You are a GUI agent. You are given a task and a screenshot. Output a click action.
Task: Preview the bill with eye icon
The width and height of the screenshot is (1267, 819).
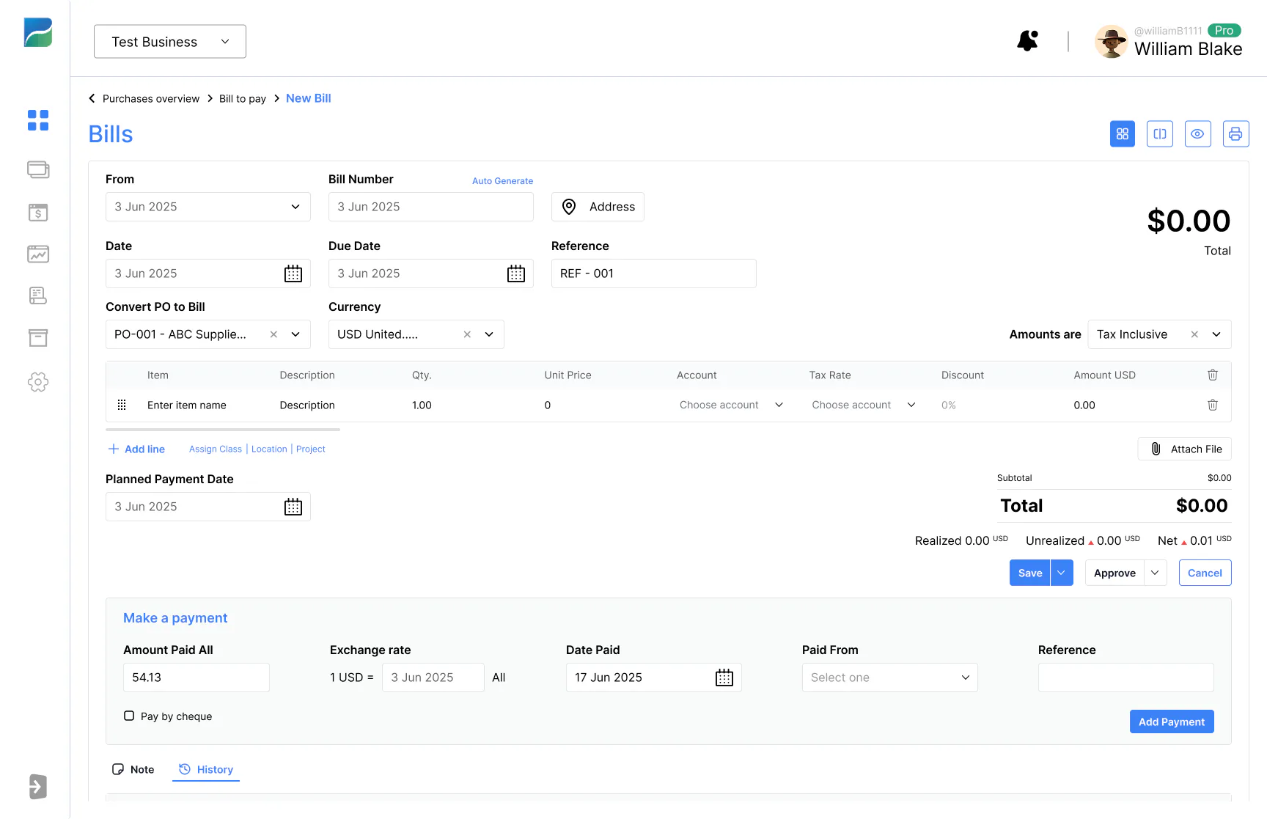coord(1198,134)
